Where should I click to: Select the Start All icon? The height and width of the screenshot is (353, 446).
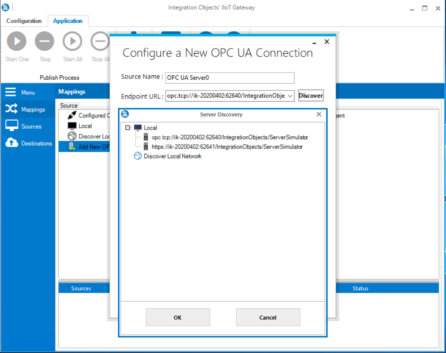pyautogui.click(x=72, y=41)
